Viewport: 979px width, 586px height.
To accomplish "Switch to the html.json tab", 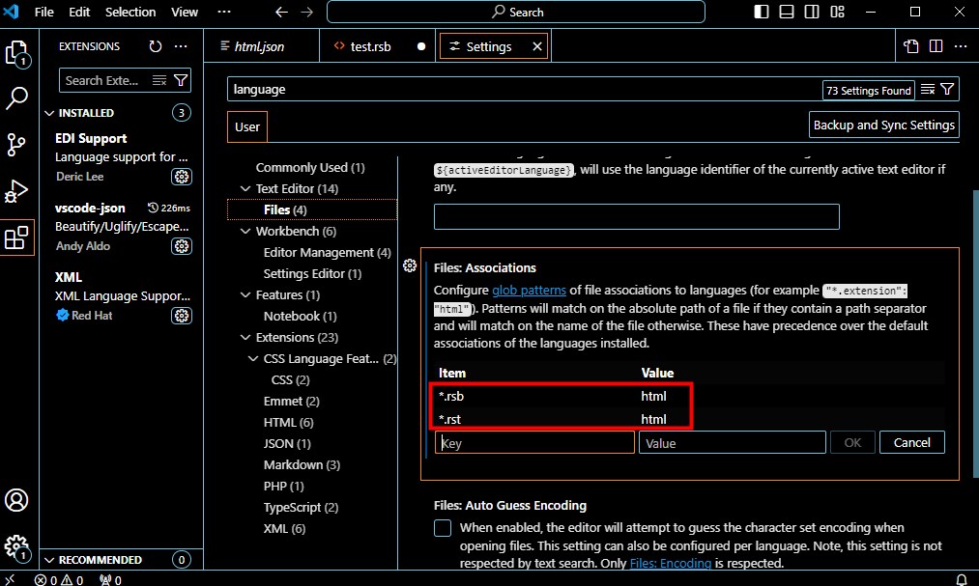I will pyautogui.click(x=262, y=46).
